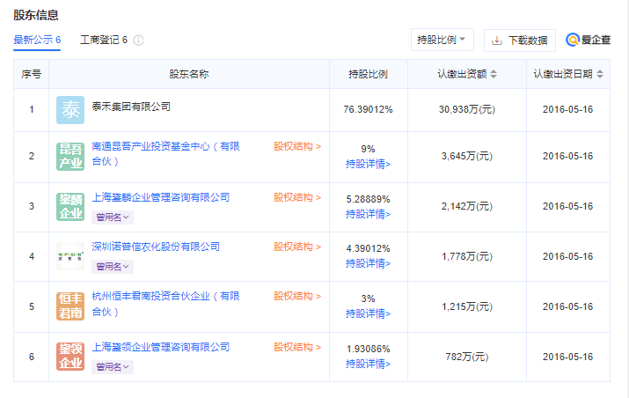Click the 爱企查 logo icon

point(573,40)
